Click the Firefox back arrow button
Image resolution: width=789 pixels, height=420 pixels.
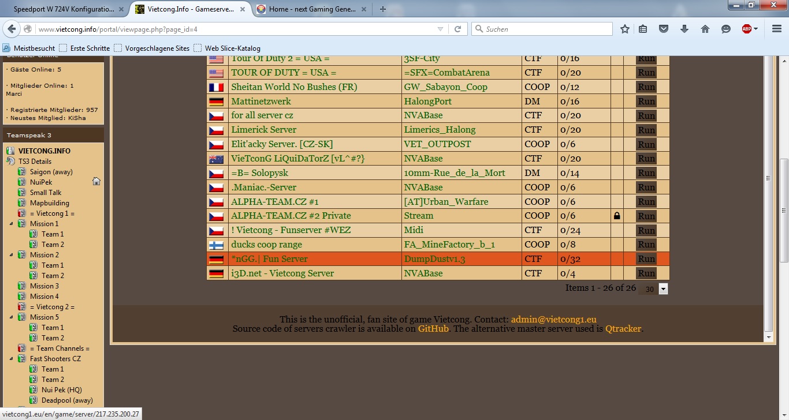click(x=12, y=29)
